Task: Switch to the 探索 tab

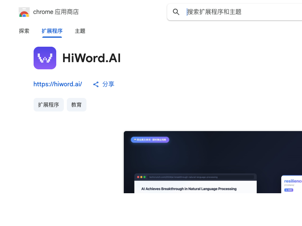Action: pyautogui.click(x=24, y=31)
